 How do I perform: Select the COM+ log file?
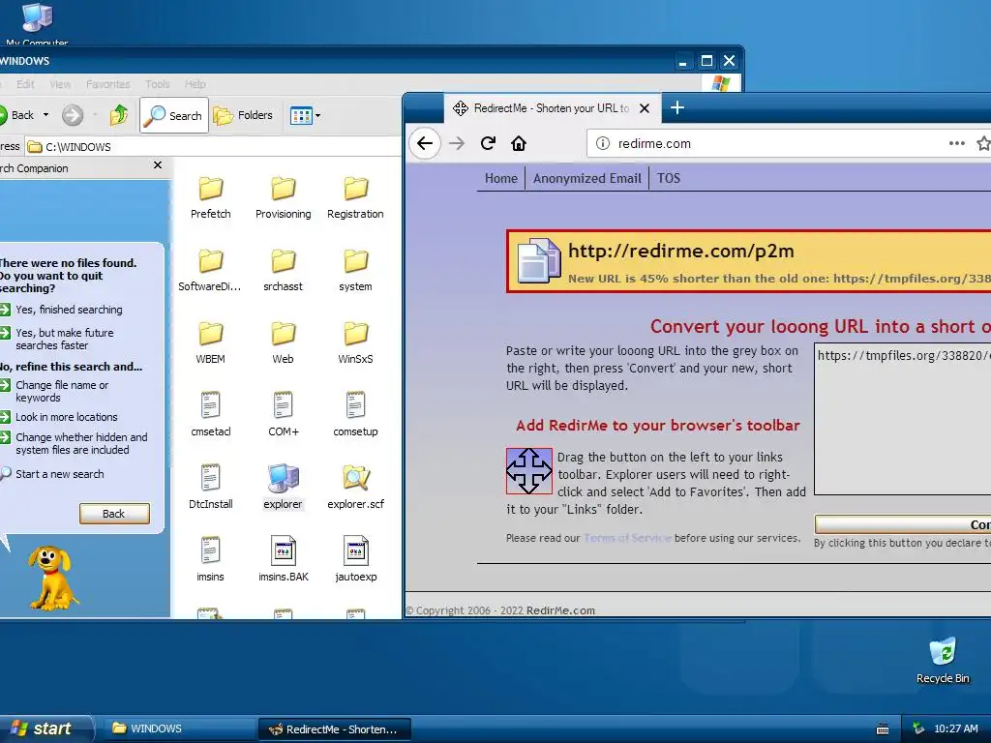pyautogui.click(x=284, y=415)
